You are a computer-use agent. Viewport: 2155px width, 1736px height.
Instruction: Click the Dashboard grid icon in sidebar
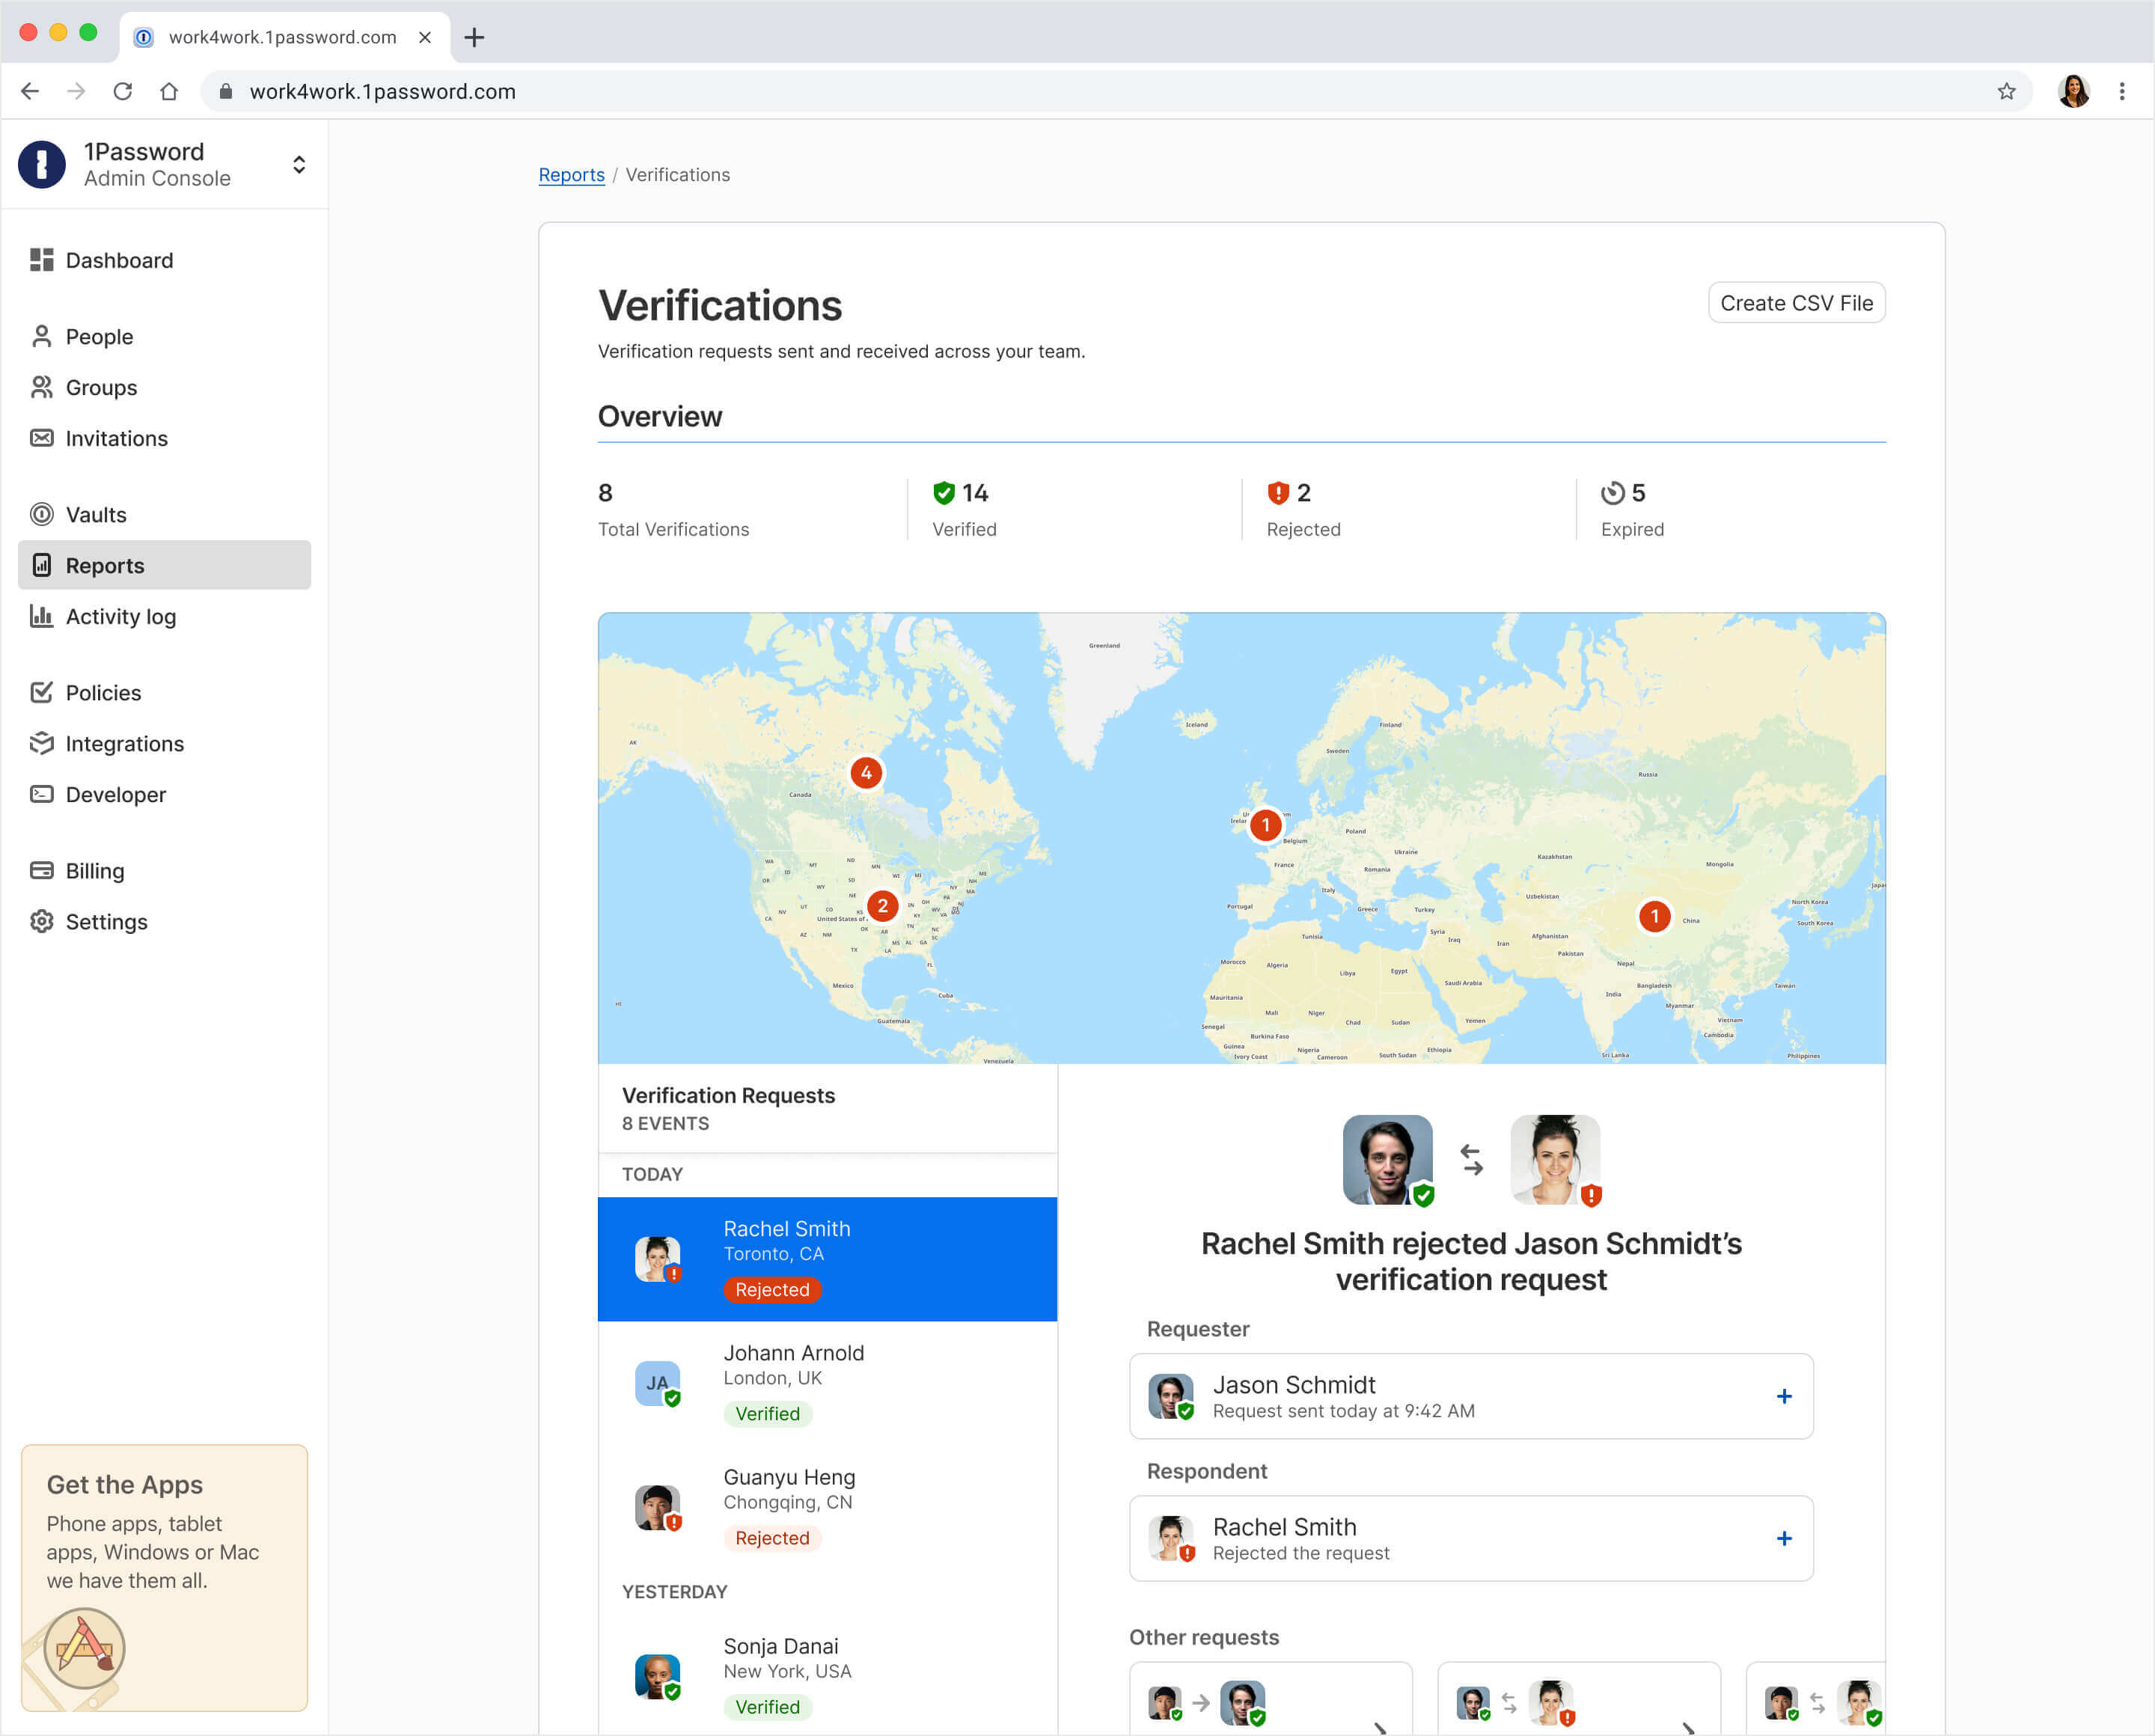(x=41, y=260)
